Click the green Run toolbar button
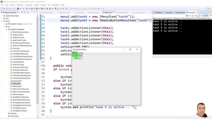Screen dimensions: 212x119 pyautogui.click(x=32, y=9)
